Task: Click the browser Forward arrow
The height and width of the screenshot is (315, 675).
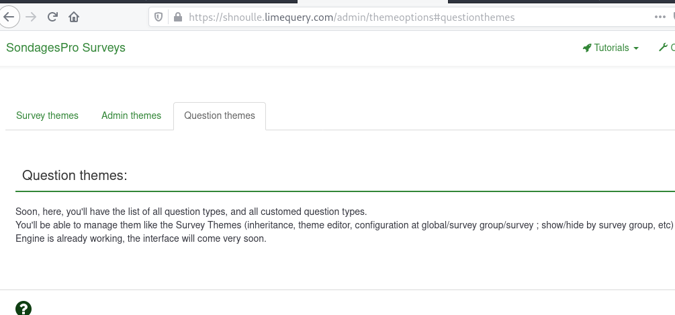Action: coord(31,17)
